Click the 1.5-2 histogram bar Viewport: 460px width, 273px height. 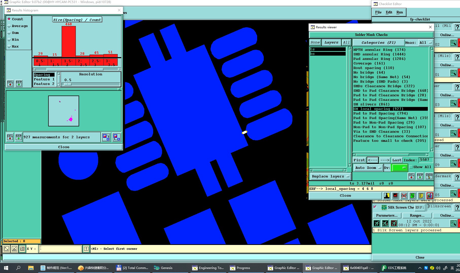coord(68,42)
